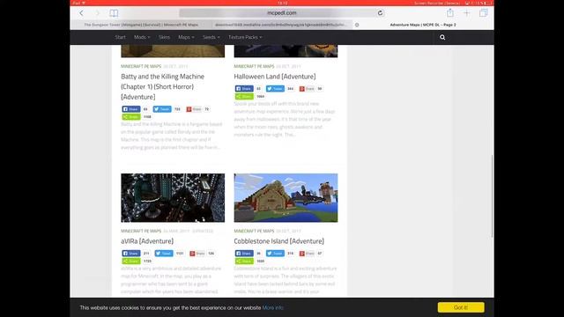Click green share button under Halloween Land
This screenshot has height=317, width=564.
[244, 96]
